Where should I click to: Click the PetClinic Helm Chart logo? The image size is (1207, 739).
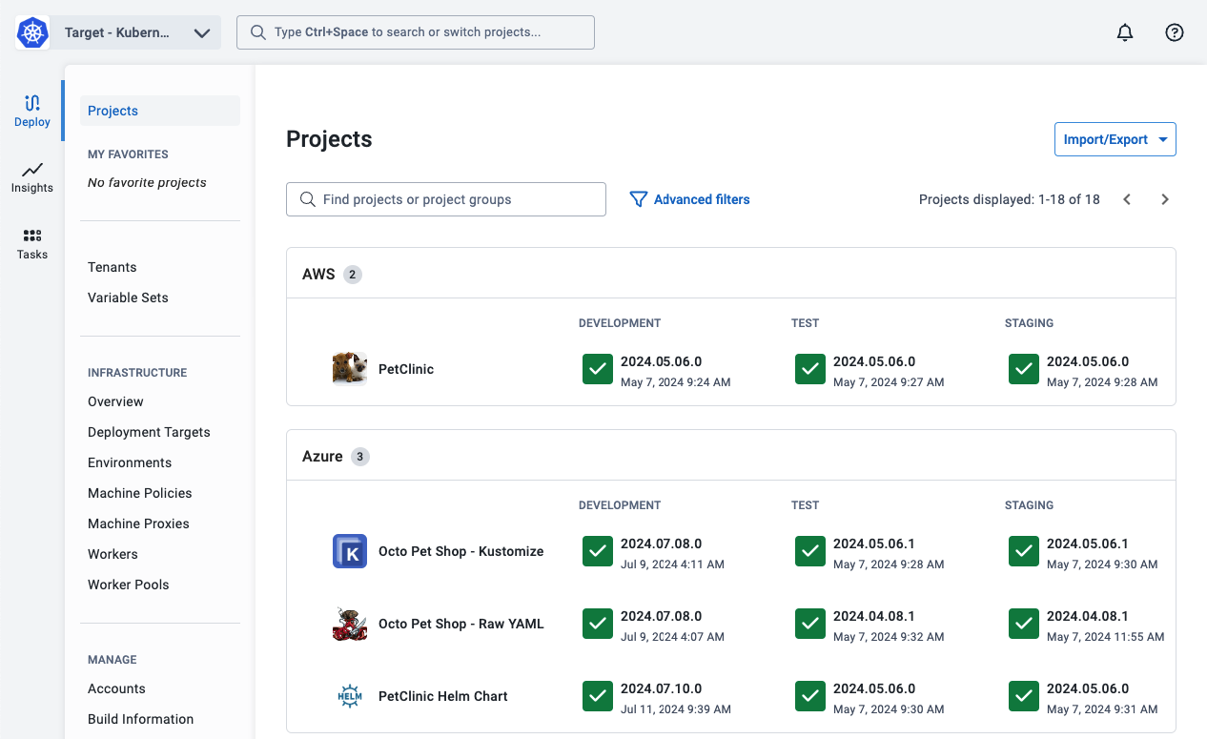click(350, 696)
